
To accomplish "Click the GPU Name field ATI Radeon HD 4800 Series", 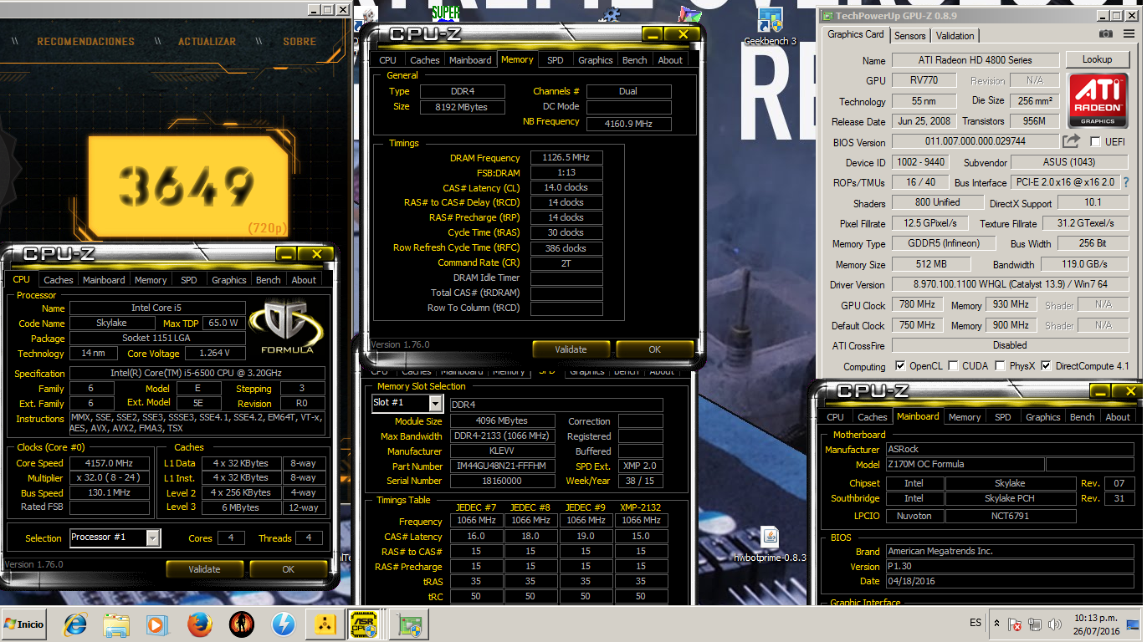I will click(x=975, y=60).
